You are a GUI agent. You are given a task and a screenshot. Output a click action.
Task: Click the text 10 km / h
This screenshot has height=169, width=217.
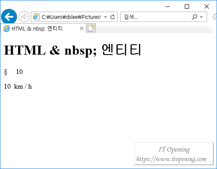tap(18, 86)
